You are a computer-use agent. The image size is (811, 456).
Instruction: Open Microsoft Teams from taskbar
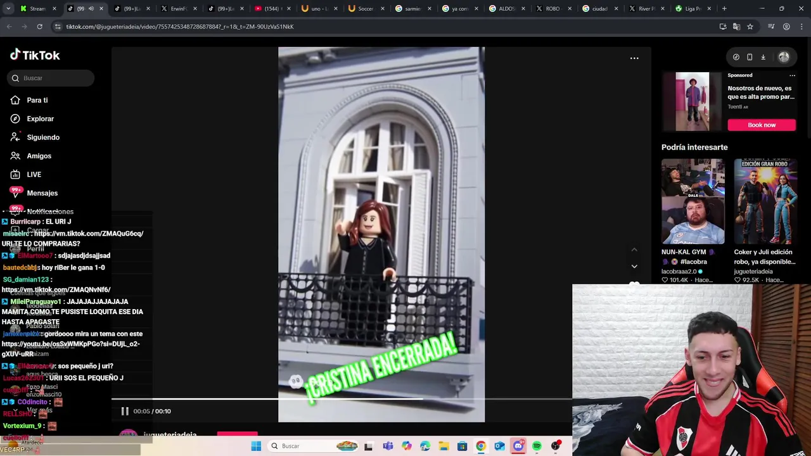(x=388, y=446)
